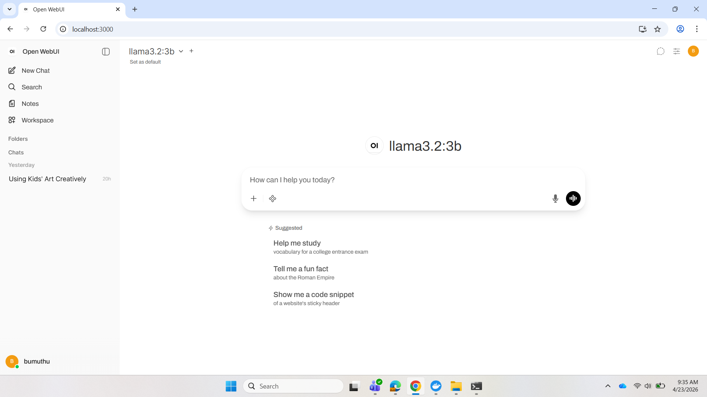The width and height of the screenshot is (707, 397).
Task: Select the Help me study suggestion
Action: click(x=321, y=247)
